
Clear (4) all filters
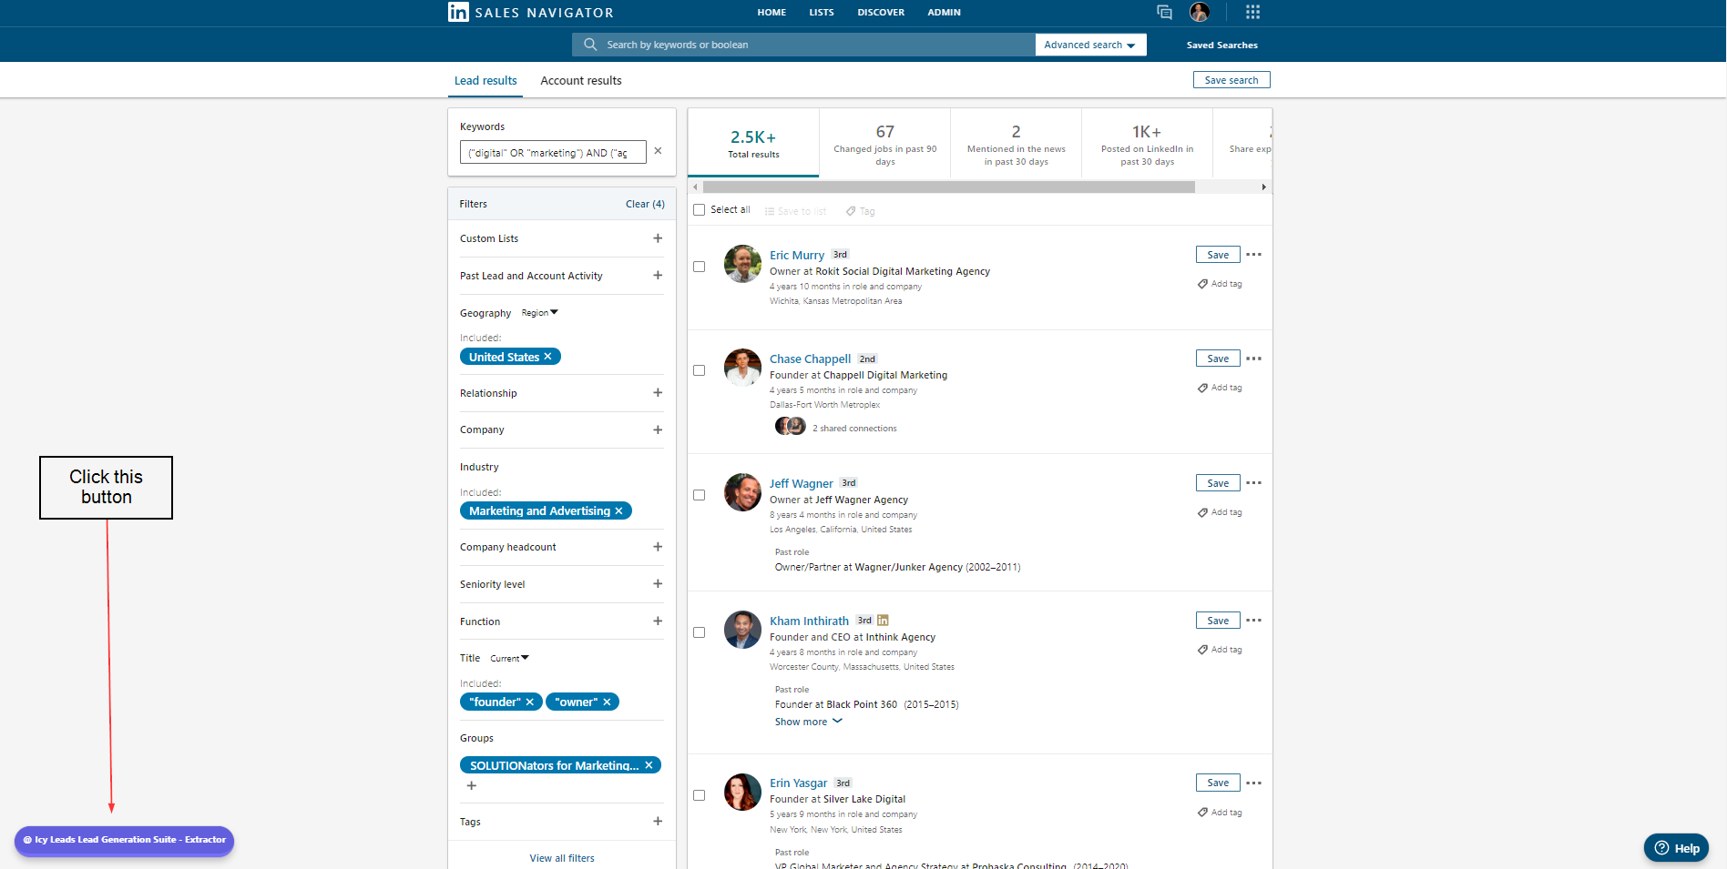[645, 204]
